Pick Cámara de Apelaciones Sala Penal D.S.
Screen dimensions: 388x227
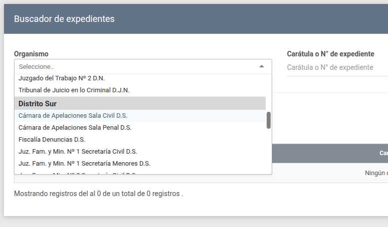(75, 127)
